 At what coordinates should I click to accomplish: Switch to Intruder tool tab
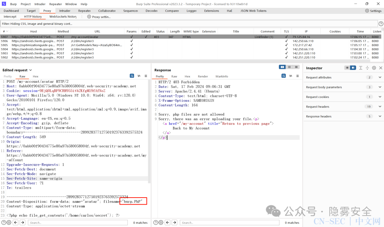point(65,11)
